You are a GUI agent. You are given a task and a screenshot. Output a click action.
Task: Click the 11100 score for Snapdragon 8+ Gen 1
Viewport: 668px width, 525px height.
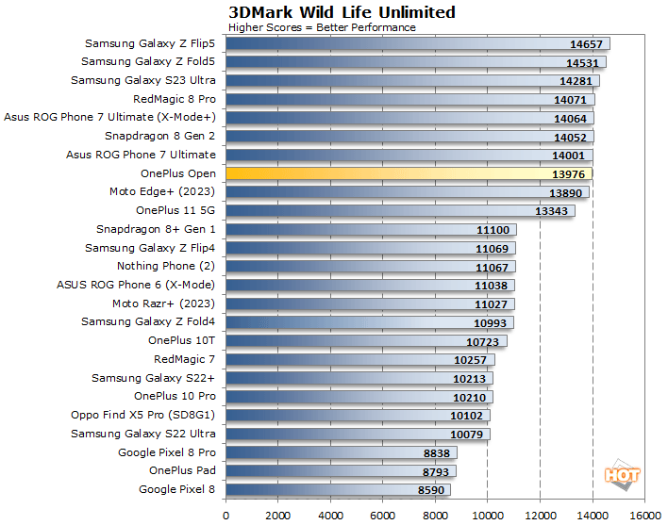coord(493,230)
